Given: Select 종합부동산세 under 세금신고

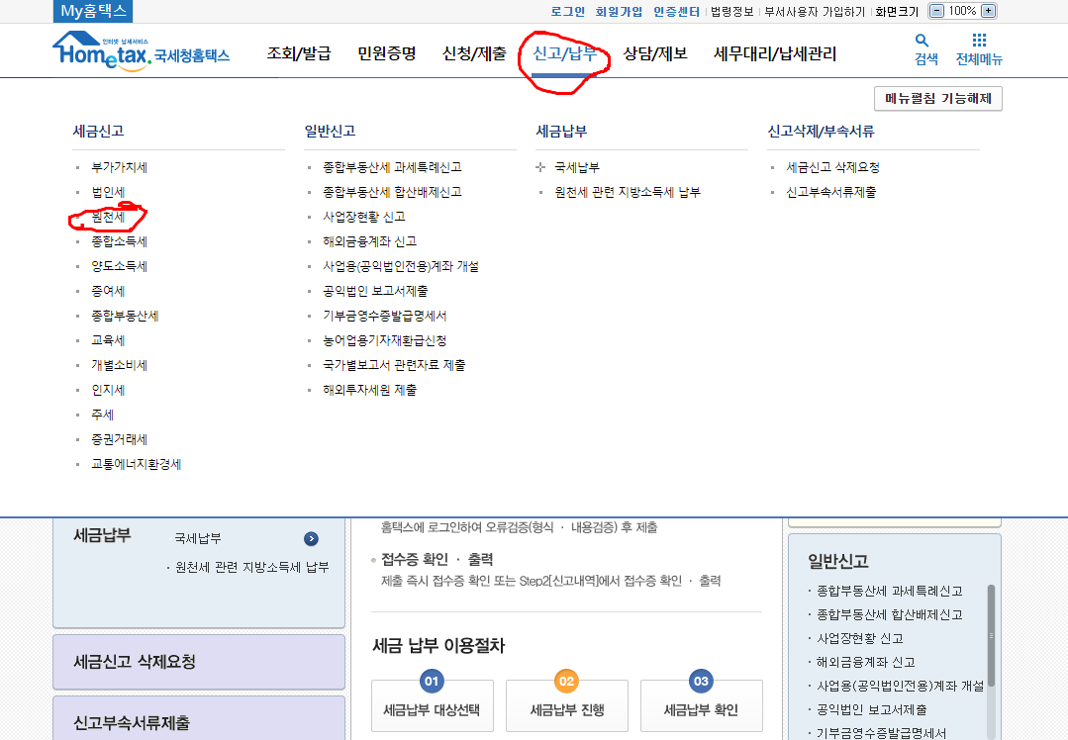Looking at the screenshot, I should click(x=125, y=316).
